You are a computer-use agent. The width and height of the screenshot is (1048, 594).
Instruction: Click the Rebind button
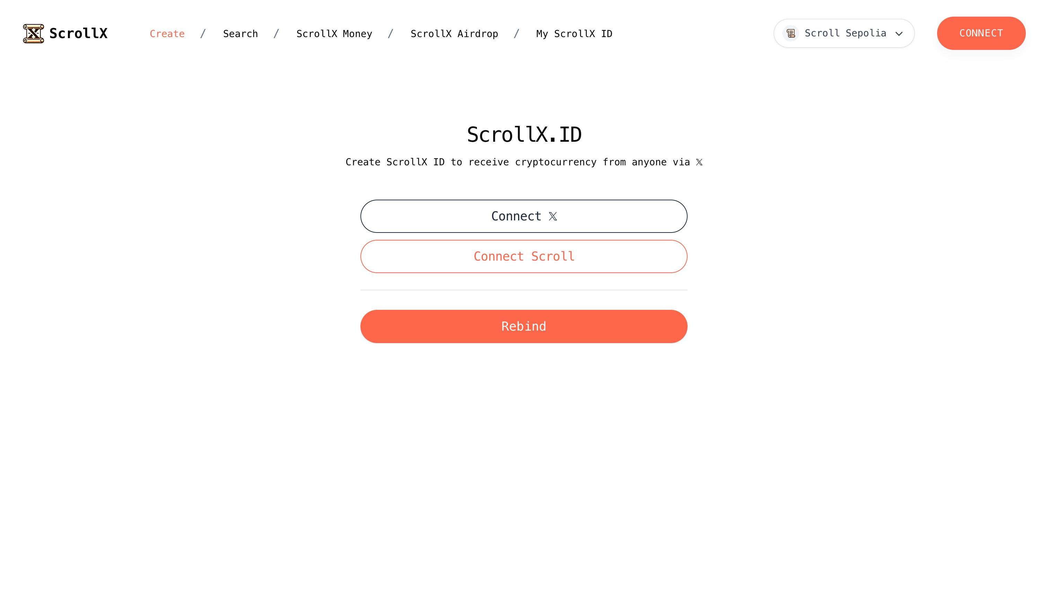tap(524, 326)
